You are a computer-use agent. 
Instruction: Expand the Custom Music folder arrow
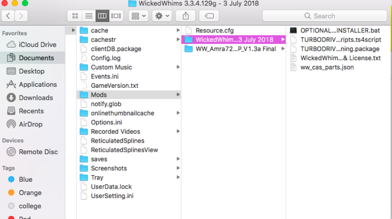tap(178, 67)
